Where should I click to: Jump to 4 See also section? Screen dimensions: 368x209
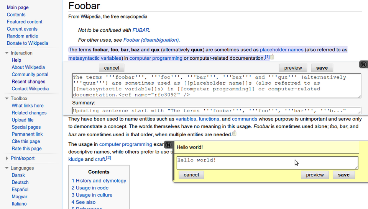[x=83, y=202]
